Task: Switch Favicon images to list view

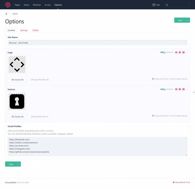Action: coord(183,89)
